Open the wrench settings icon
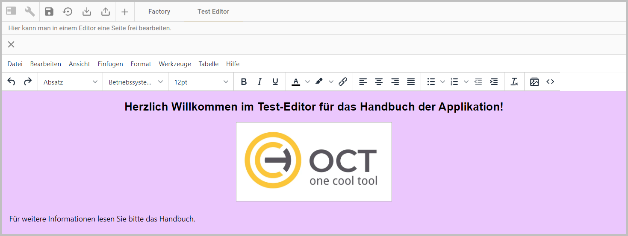 29,12
